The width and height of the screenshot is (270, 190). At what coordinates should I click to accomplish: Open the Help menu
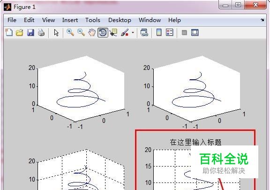tap(174, 20)
